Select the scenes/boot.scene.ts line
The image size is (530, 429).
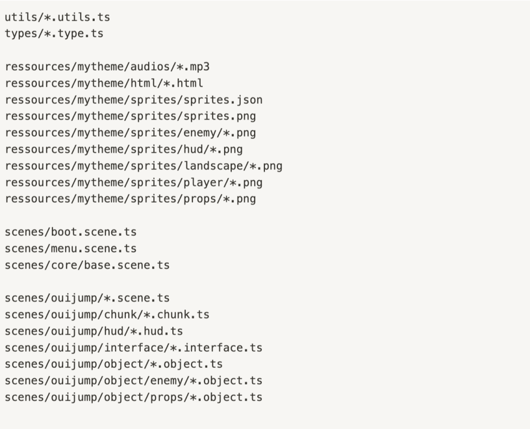pyautogui.click(x=70, y=232)
